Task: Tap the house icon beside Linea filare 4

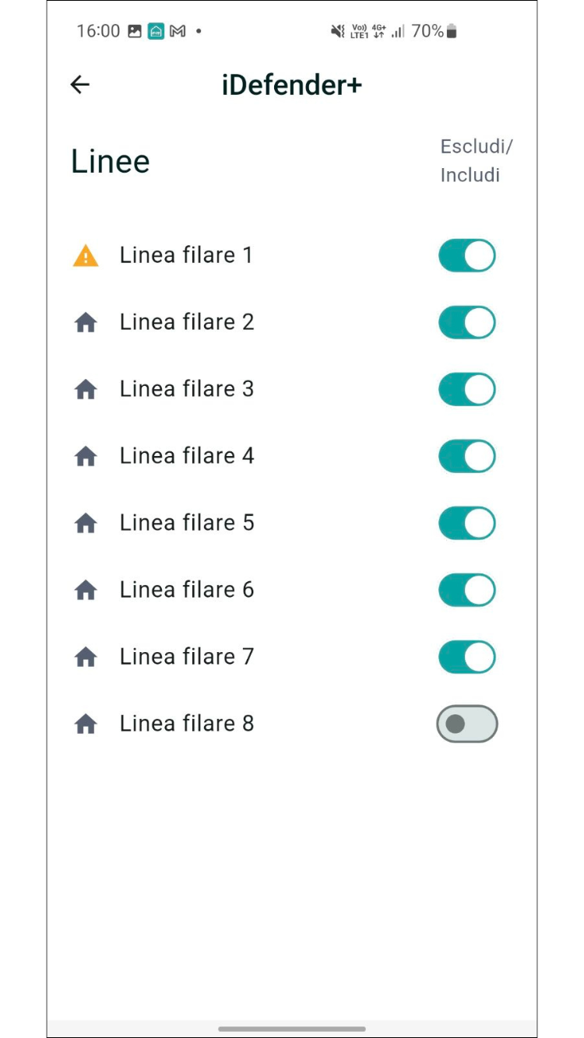Action: [86, 456]
